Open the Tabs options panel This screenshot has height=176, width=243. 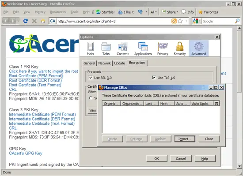click(106, 49)
